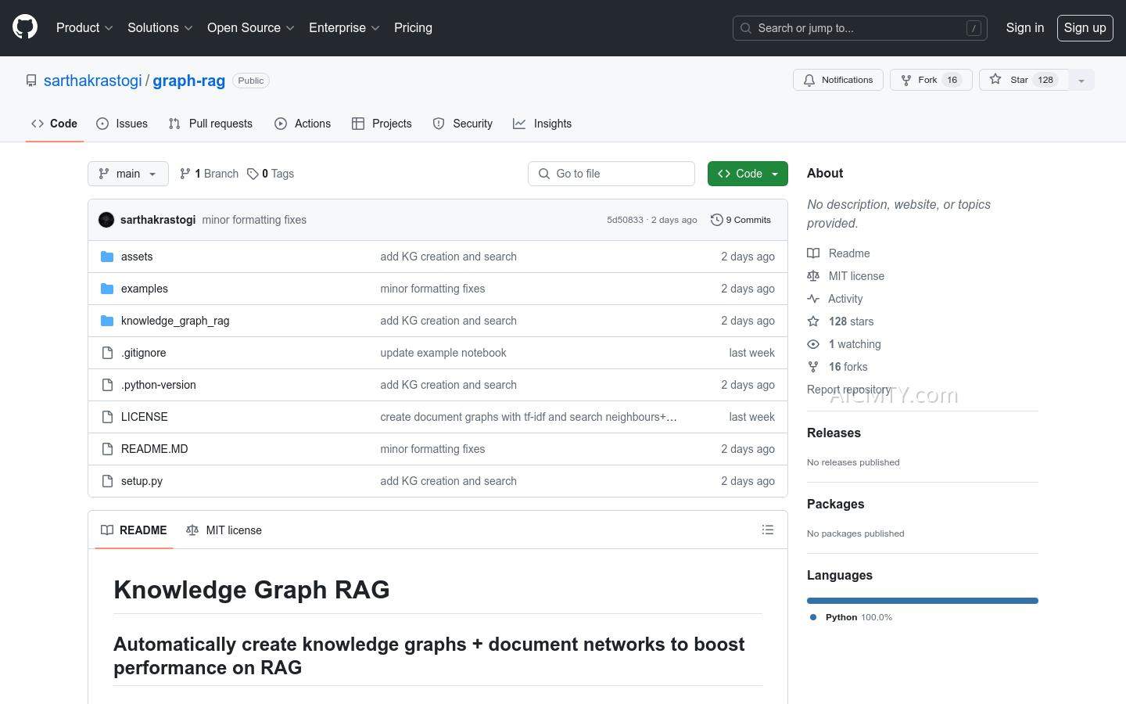The width and height of the screenshot is (1126, 704).
Task: Click the Sign up button
Action: (x=1085, y=27)
